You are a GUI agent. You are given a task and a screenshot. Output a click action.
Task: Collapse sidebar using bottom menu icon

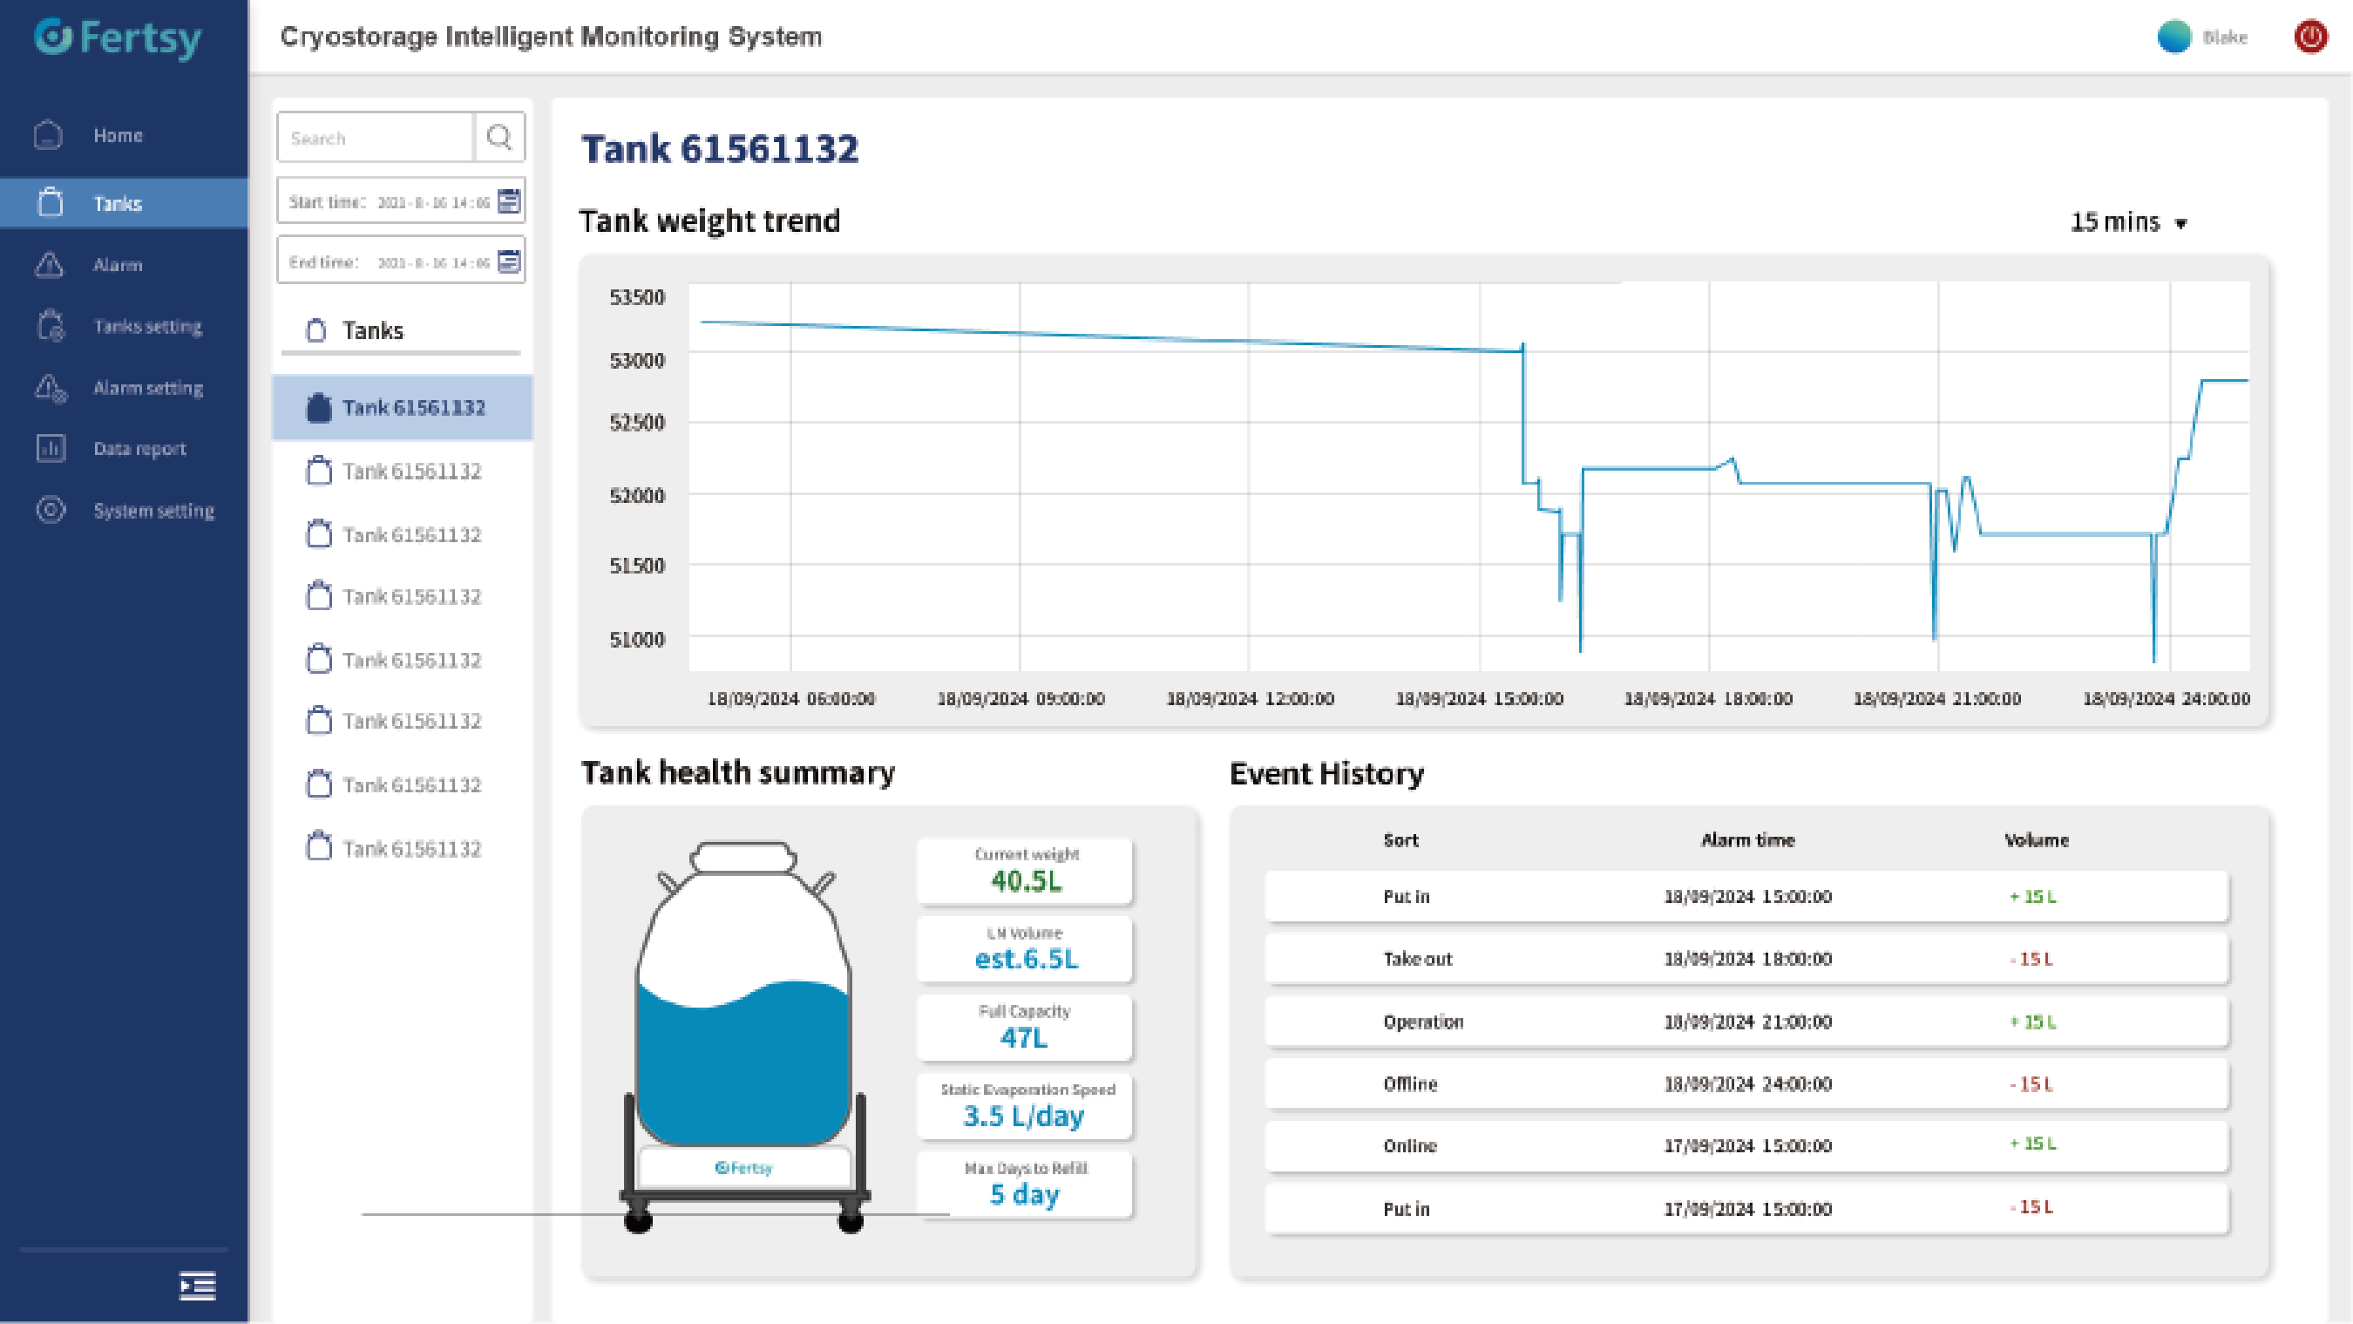[197, 1286]
